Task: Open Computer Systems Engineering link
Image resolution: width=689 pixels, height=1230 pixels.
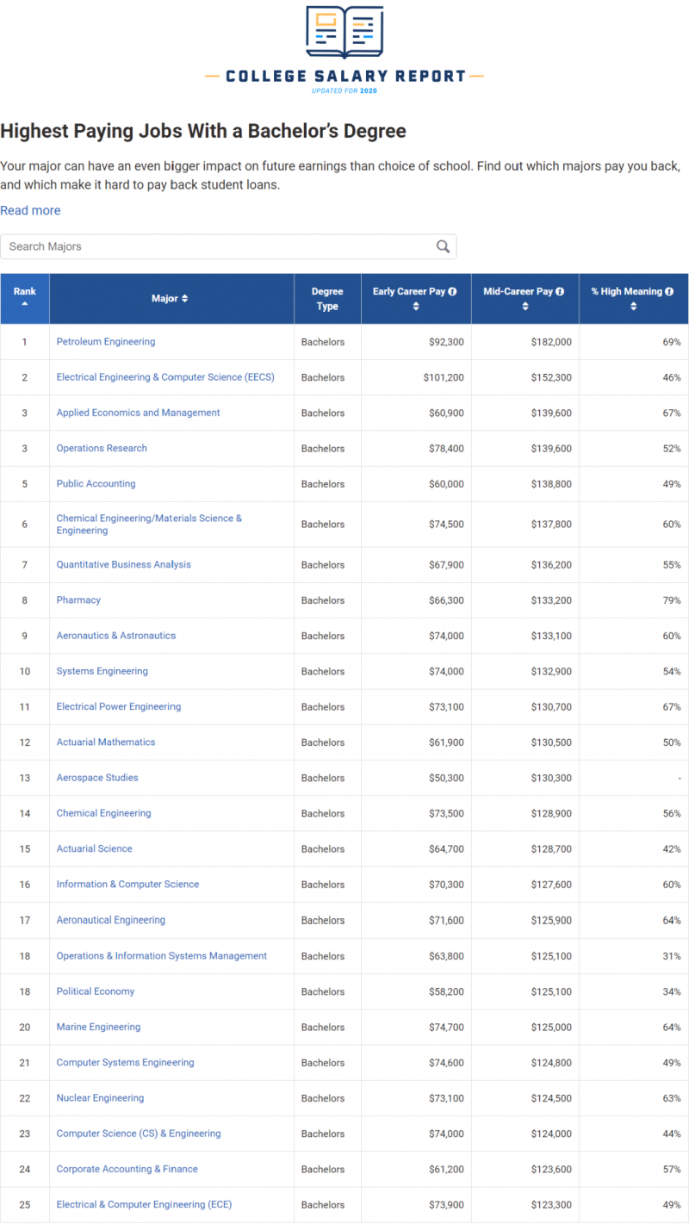Action: point(125,1062)
